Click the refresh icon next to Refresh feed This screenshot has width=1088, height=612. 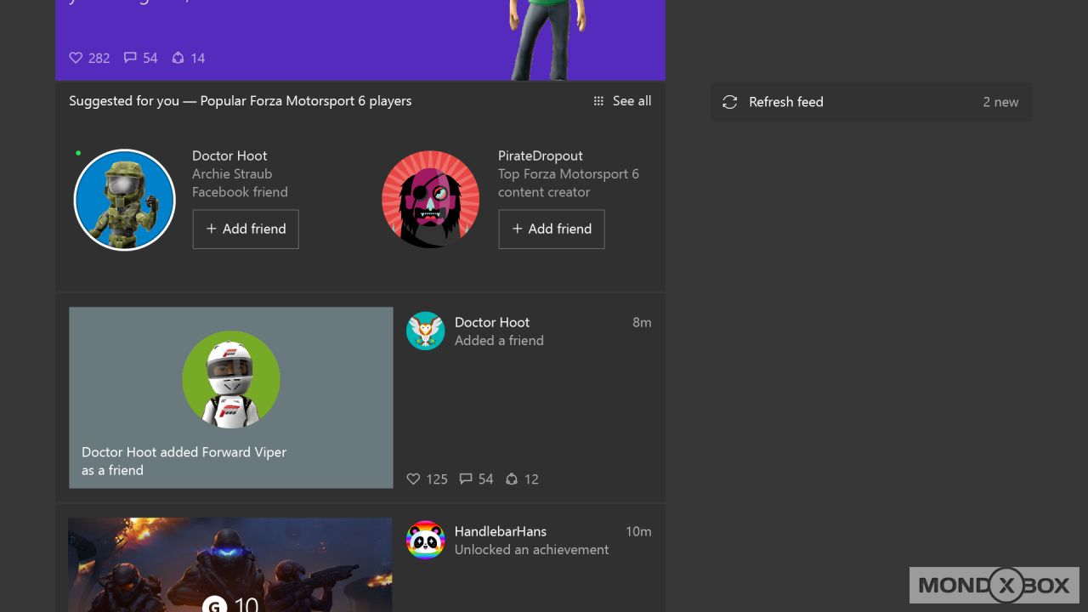[730, 102]
